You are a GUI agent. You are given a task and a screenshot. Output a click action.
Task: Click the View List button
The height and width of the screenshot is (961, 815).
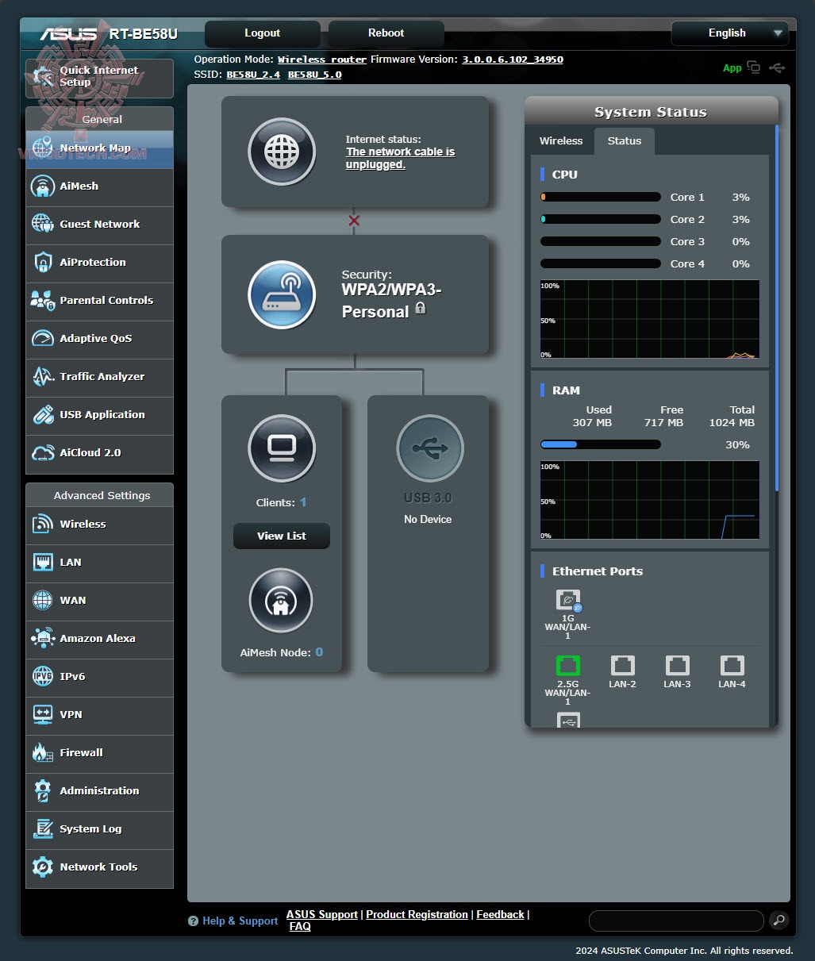click(x=282, y=536)
